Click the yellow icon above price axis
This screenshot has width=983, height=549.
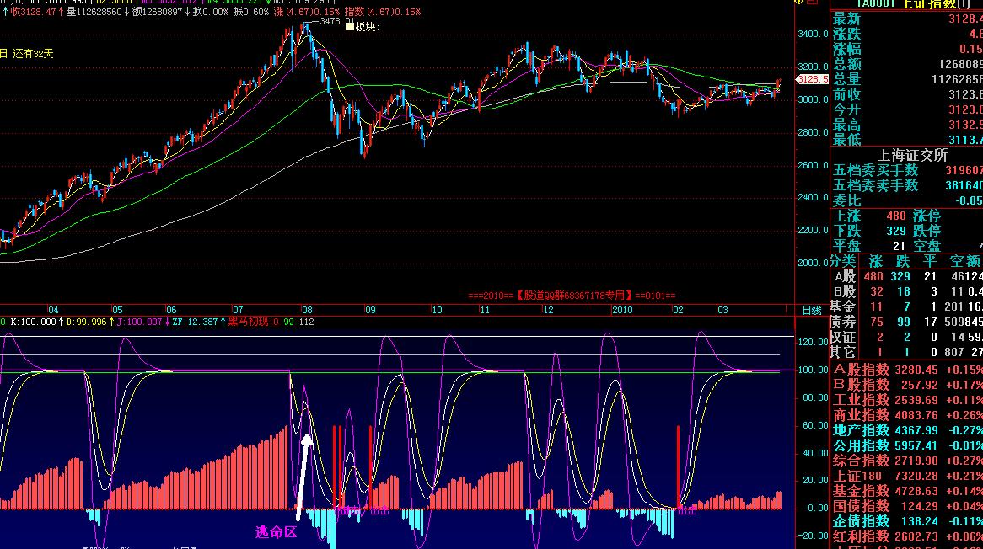pyautogui.click(x=799, y=3)
